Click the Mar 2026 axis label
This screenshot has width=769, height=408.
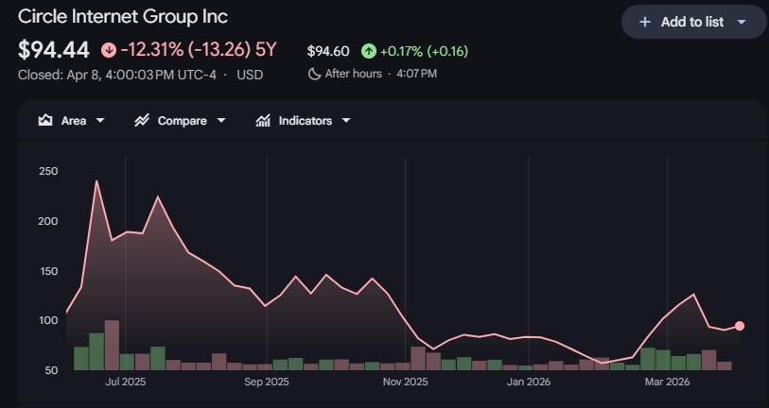pos(667,382)
